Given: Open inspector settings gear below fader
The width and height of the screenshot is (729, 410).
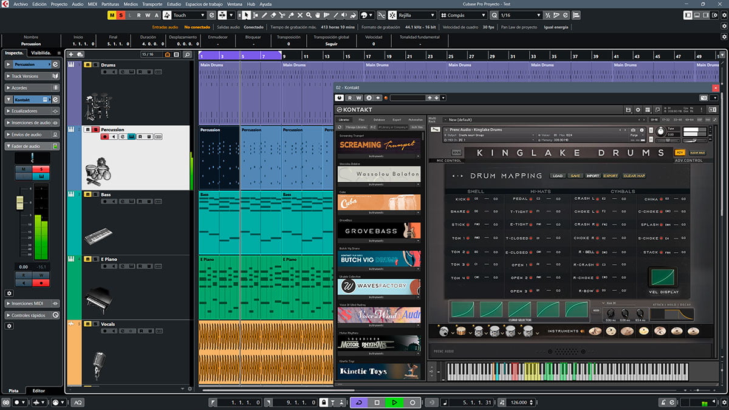Looking at the screenshot, I should tap(9, 293).
